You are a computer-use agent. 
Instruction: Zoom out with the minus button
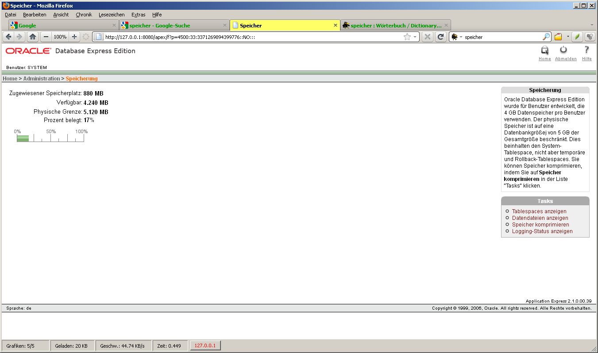[x=46, y=37]
